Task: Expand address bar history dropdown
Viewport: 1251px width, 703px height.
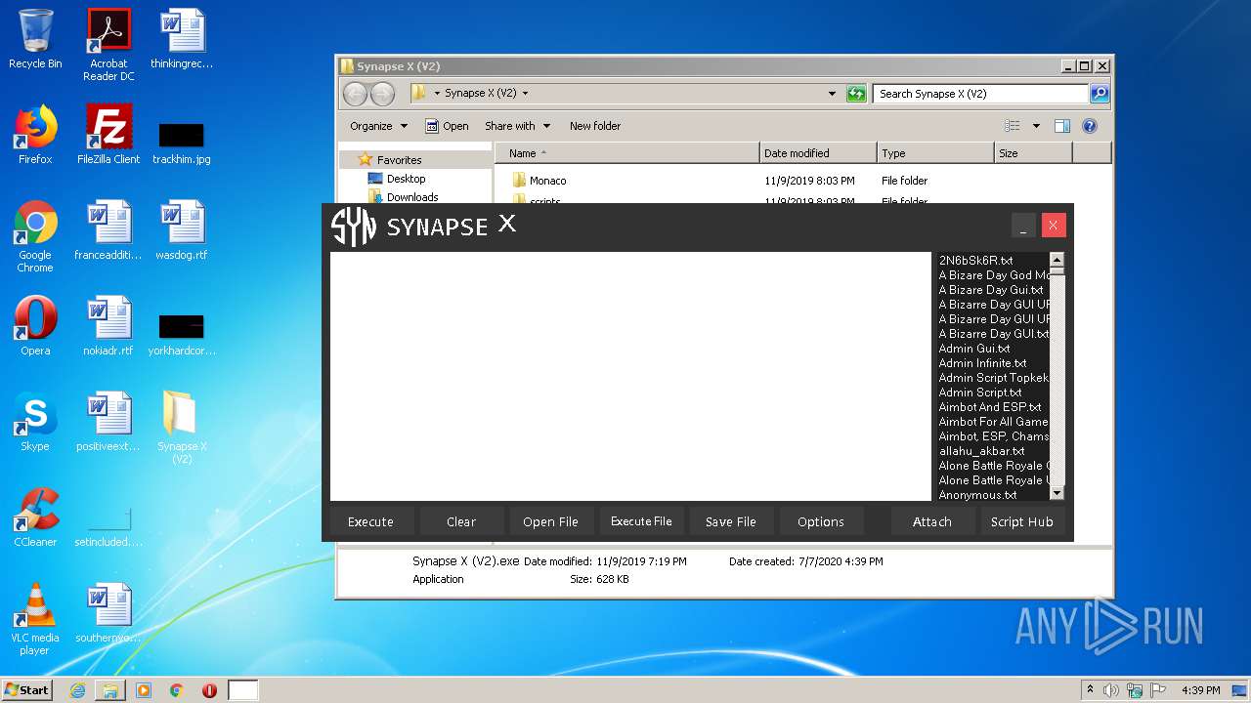Action: 832,94
